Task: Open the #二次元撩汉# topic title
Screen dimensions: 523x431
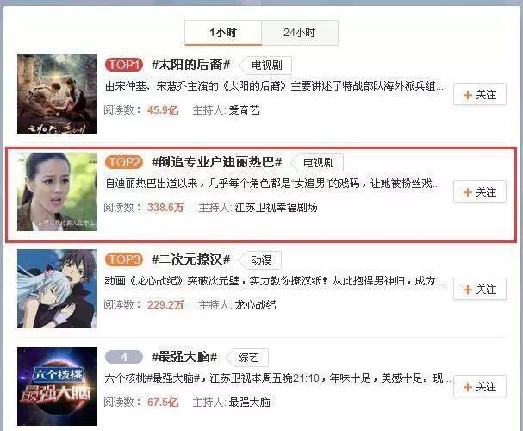Action: tap(190, 259)
